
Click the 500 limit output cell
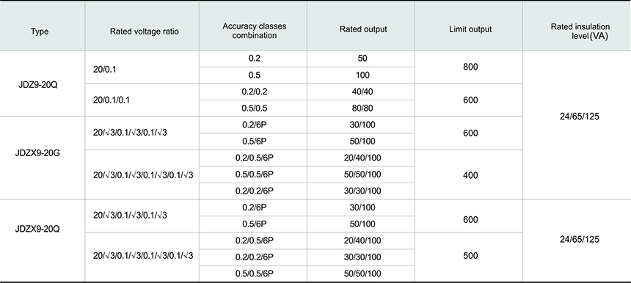pos(470,256)
